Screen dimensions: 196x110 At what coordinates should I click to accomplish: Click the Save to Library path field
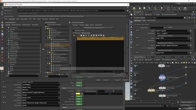71,11
